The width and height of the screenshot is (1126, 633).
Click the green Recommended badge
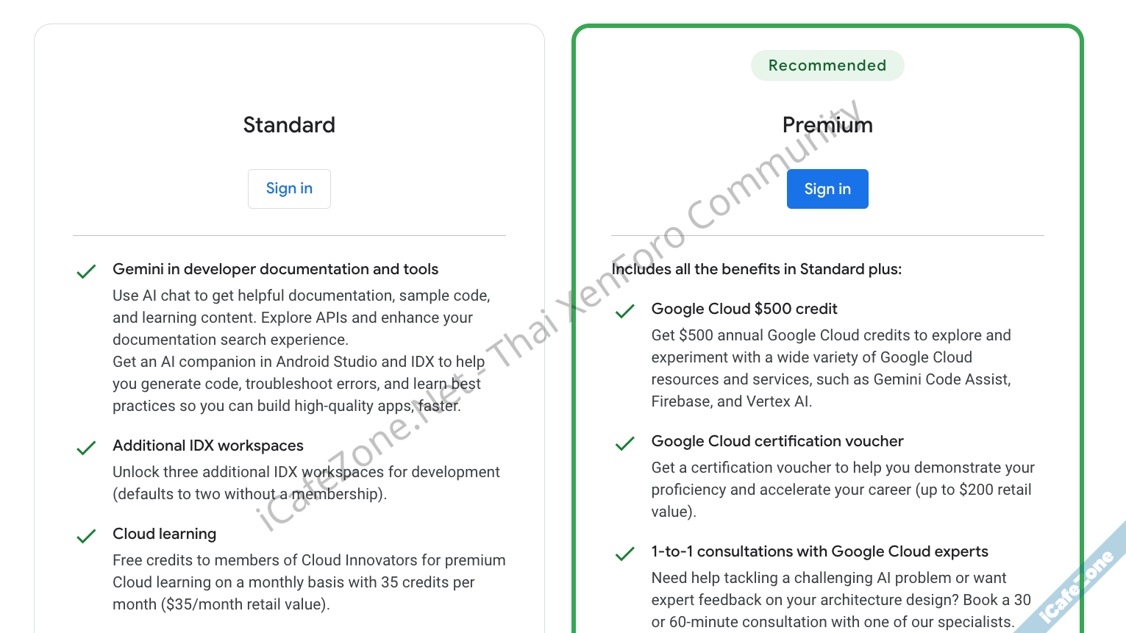(827, 65)
